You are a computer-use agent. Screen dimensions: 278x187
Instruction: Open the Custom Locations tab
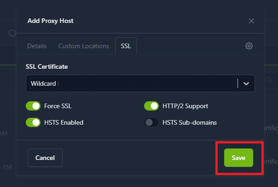(83, 46)
